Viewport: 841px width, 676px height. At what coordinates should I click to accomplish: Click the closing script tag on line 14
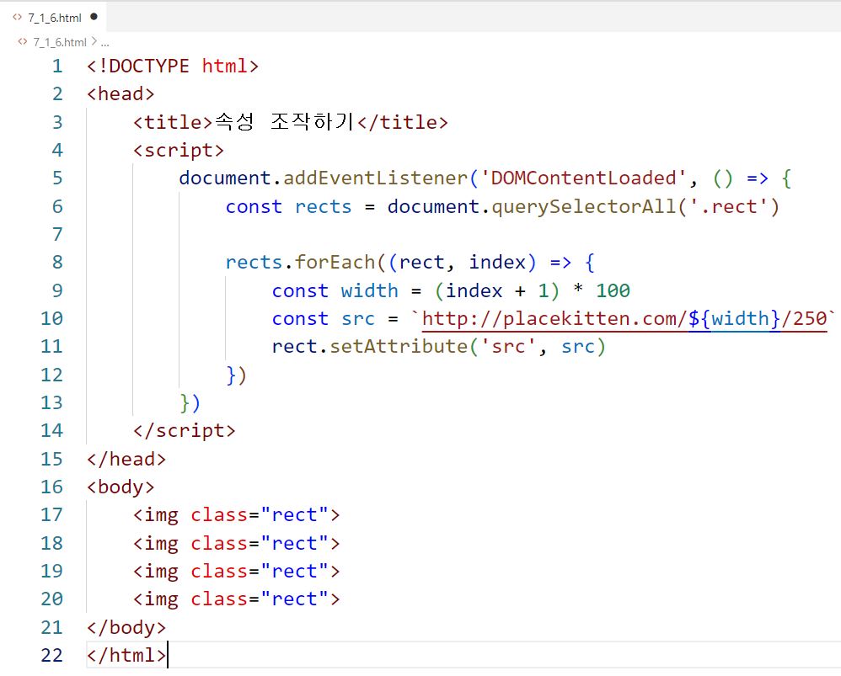(x=185, y=431)
